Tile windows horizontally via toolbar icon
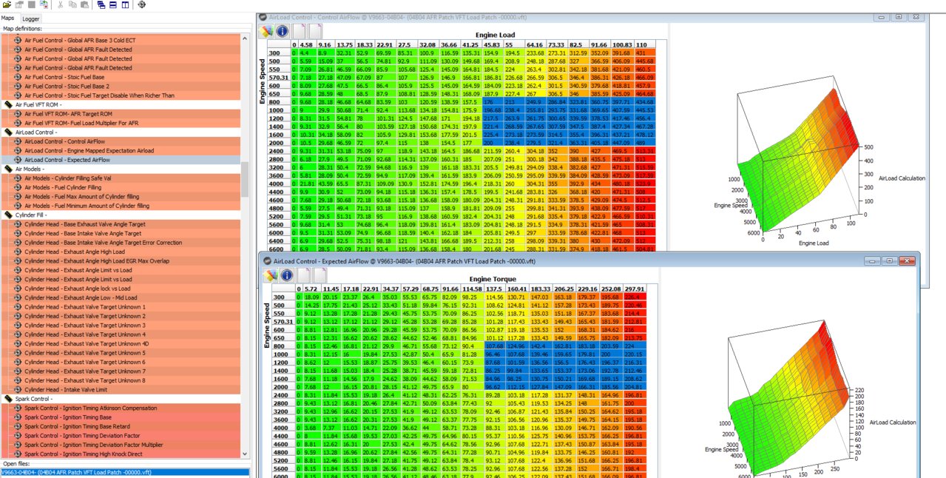 (x=112, y=4)
